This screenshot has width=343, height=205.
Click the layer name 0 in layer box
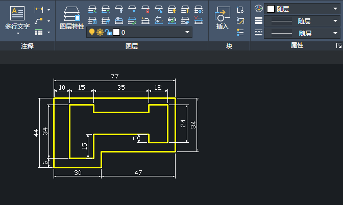pos(124,33)
